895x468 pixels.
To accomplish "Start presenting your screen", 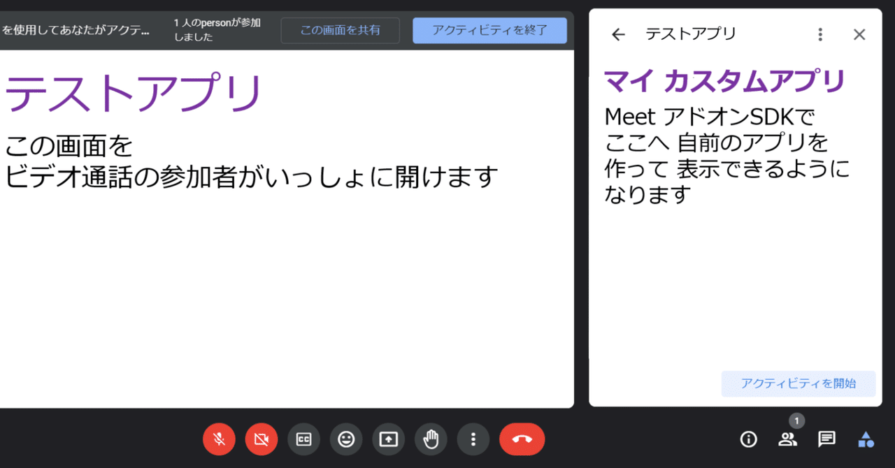I will pos(388,439).
